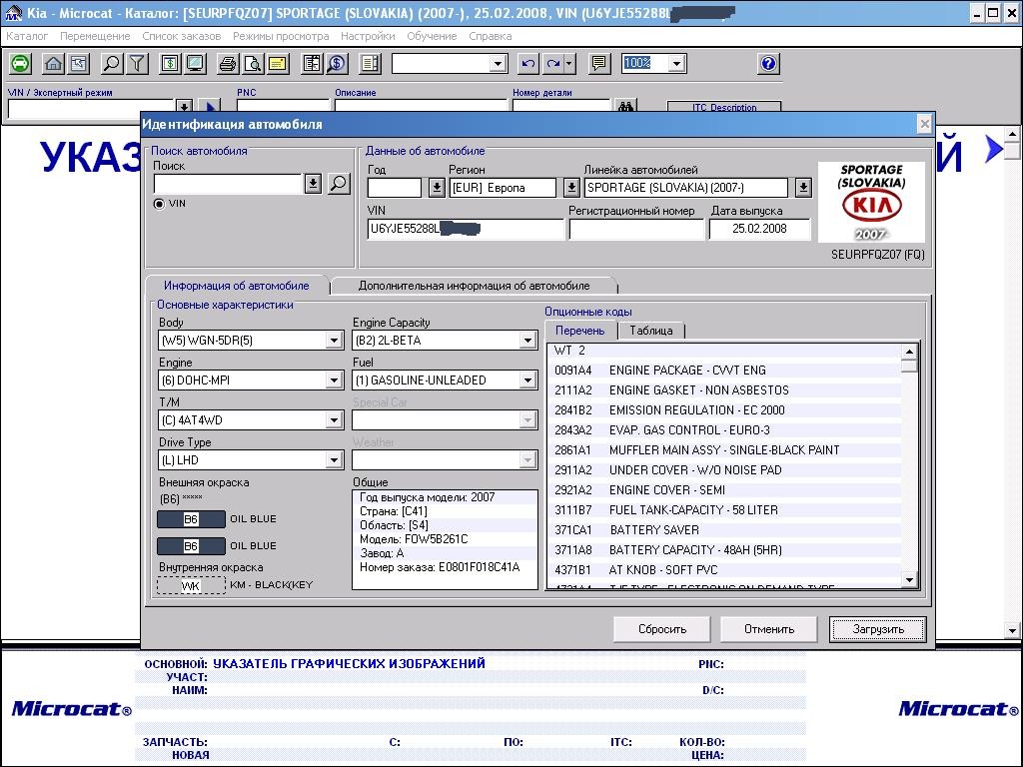
Task: Open the comment bubble toolbar icon
Action: pos(599,63)
